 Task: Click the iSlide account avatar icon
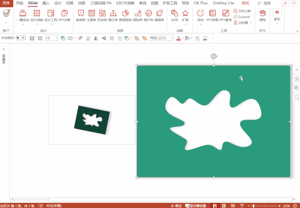pyautogui.click(x=6, y=13)
